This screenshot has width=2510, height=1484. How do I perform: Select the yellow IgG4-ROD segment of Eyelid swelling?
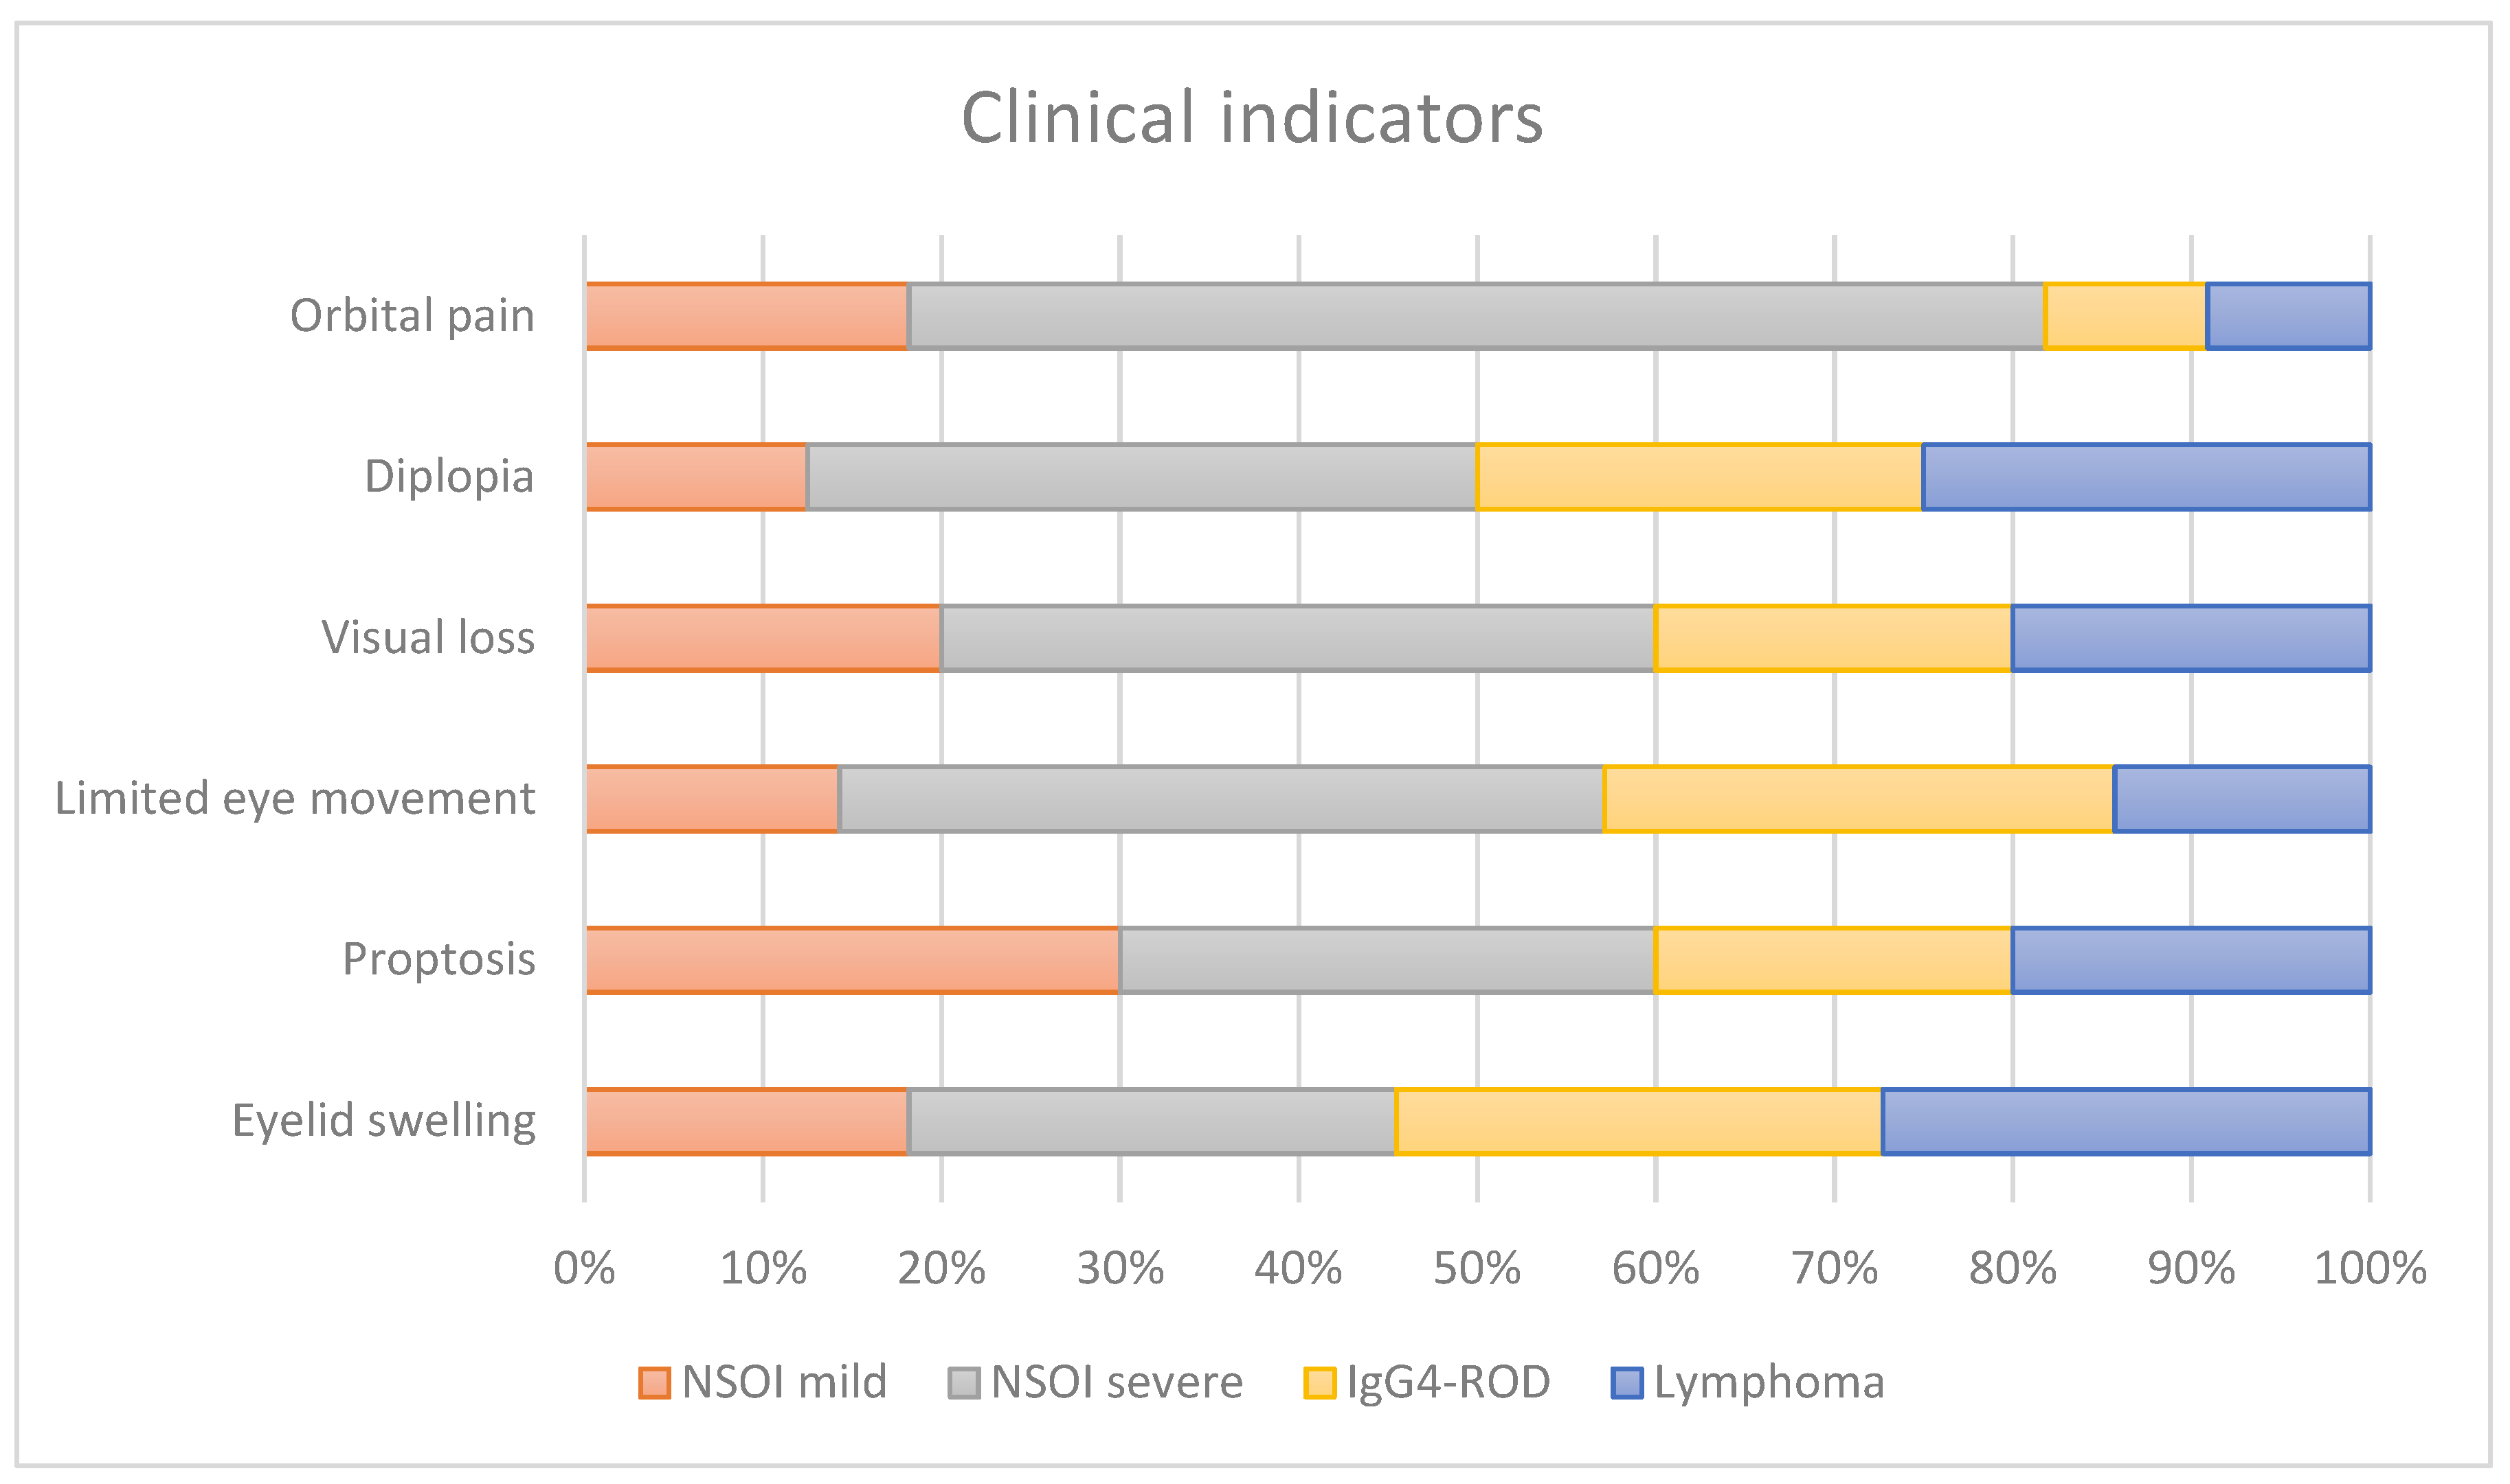click(x=1637, y=1121)
